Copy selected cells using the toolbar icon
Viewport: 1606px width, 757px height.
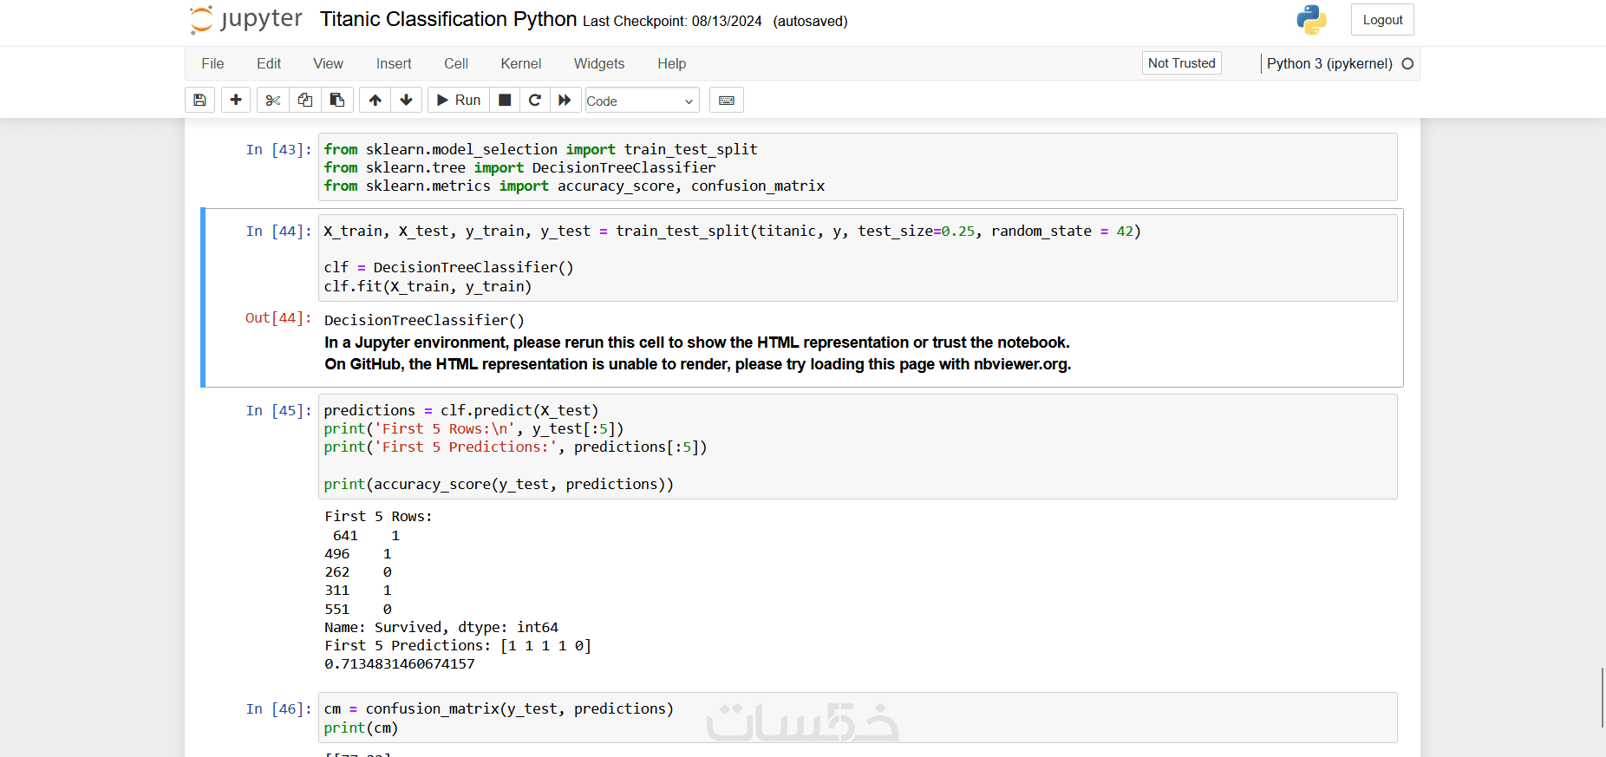pos(305,101)
